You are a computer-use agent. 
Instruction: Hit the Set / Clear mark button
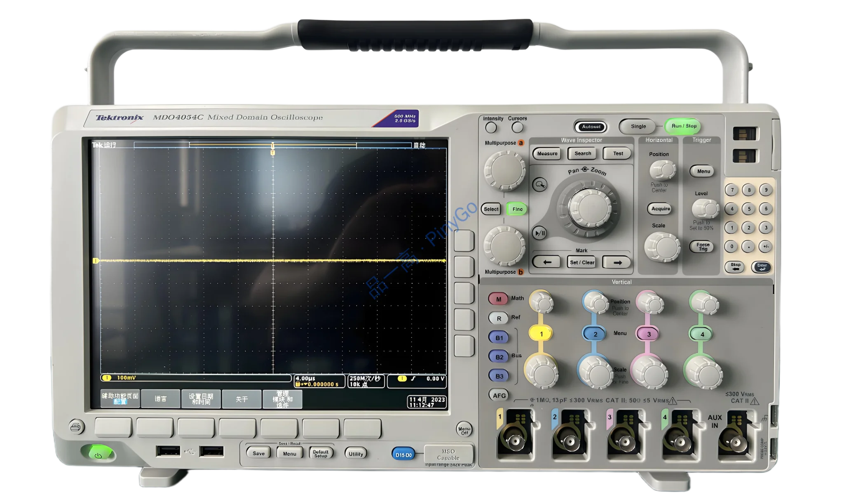pos(581,262)
